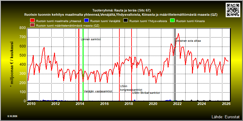243x121 pixels.
Task: Click y-axis value 100
Action: click(x=22, y=92)
